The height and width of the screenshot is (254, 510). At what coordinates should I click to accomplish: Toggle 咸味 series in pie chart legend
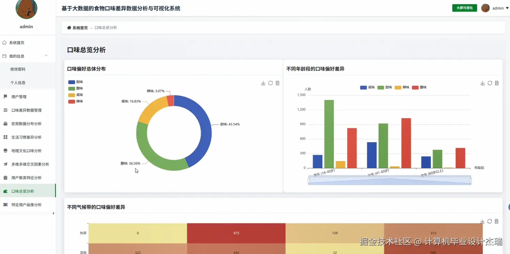coord(76,95)
